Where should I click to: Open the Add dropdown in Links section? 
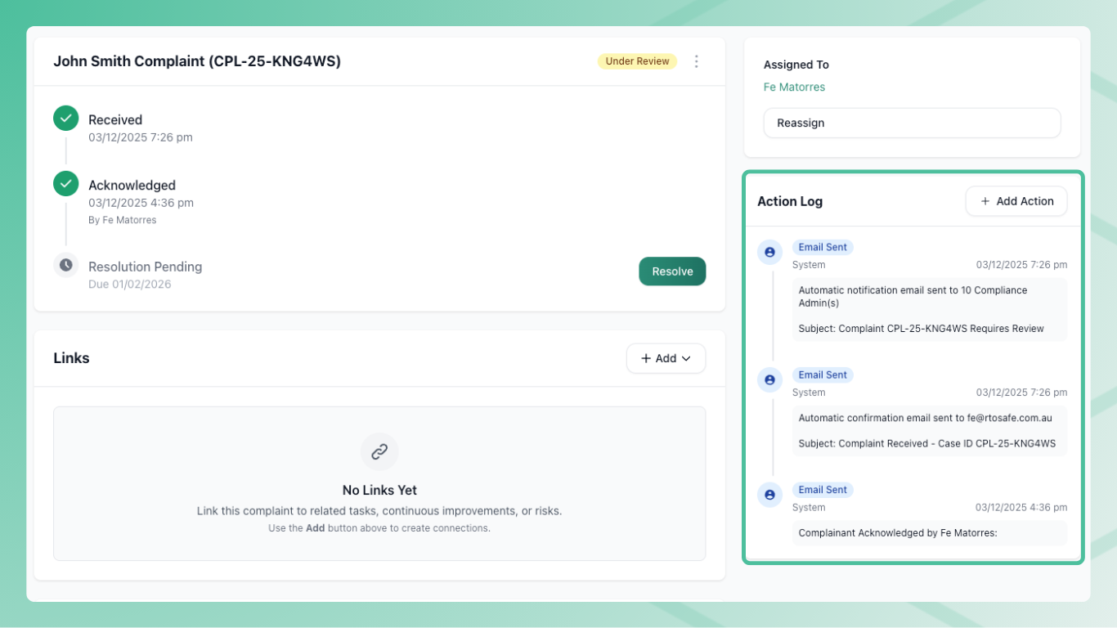666,358
